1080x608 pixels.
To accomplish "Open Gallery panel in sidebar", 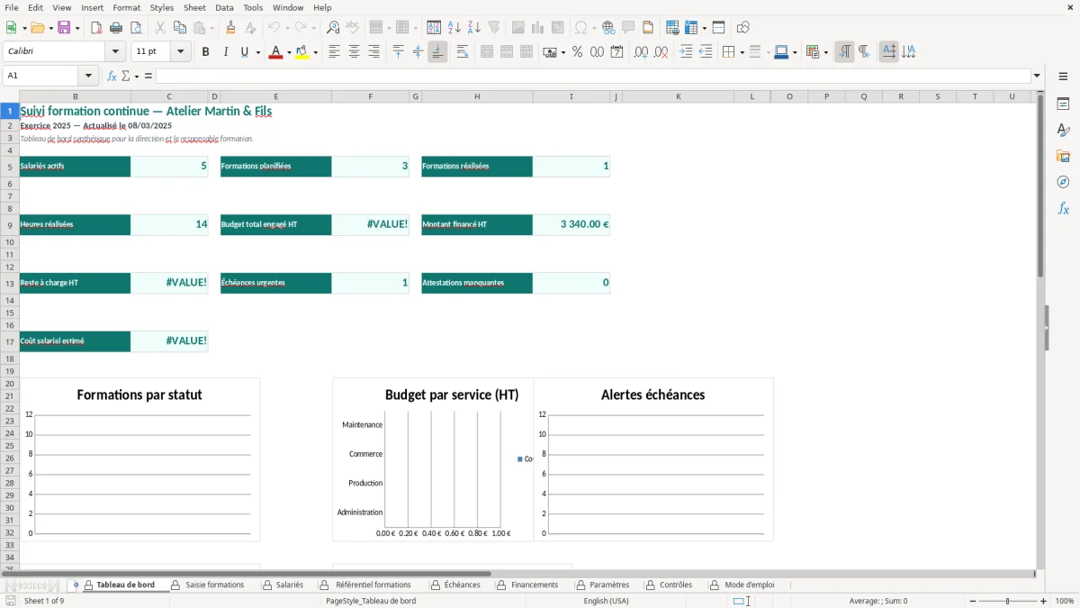I will tap(1063, 156).
